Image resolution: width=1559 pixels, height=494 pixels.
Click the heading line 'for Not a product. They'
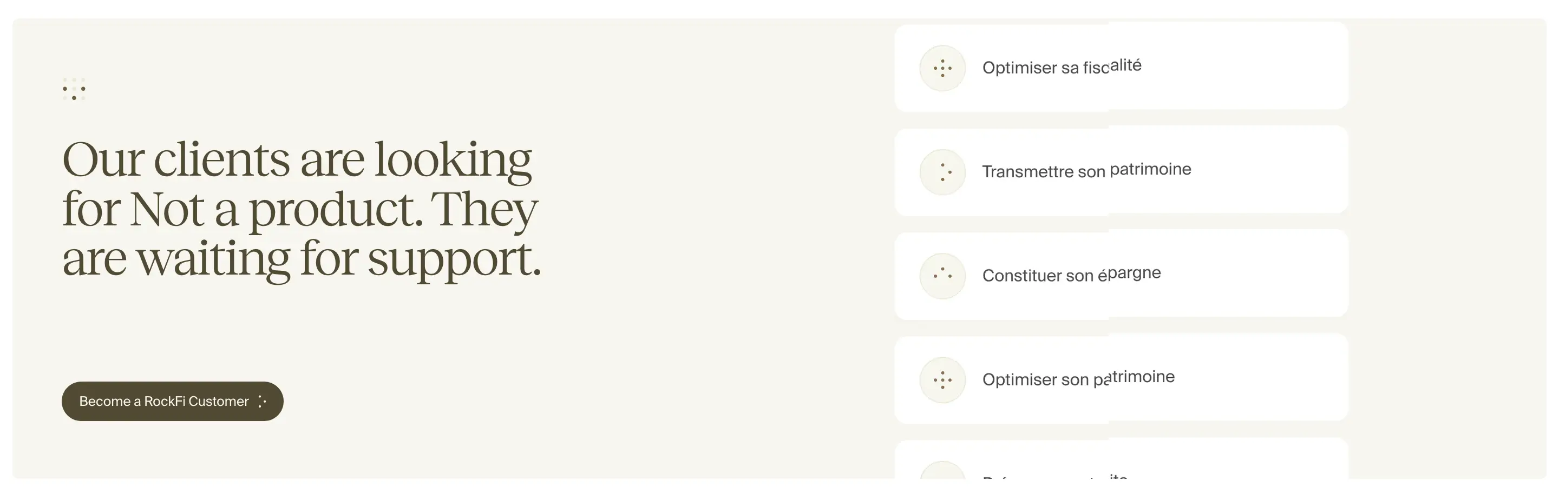click(300, 209)
